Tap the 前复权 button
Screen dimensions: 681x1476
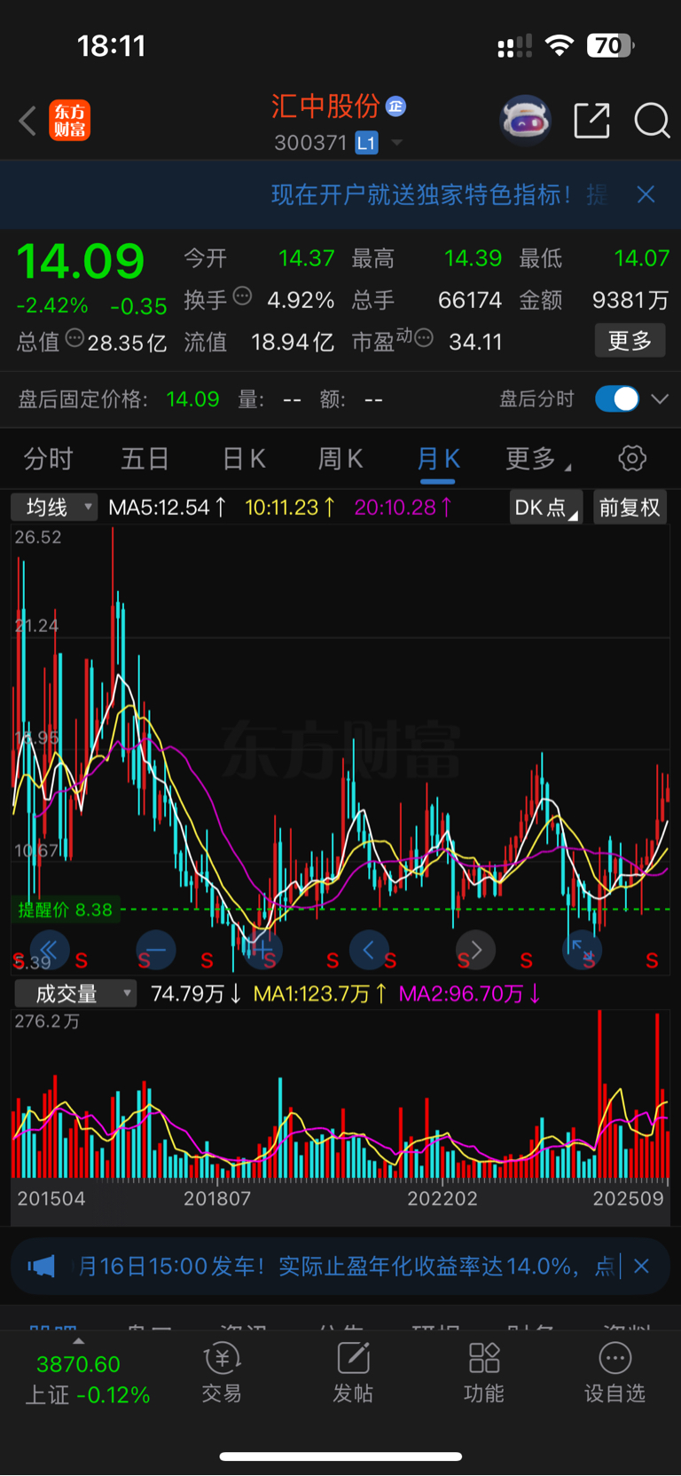click(x=630, y=508)
